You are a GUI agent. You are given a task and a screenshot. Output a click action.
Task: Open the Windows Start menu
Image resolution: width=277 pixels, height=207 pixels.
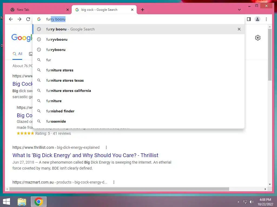6,202
